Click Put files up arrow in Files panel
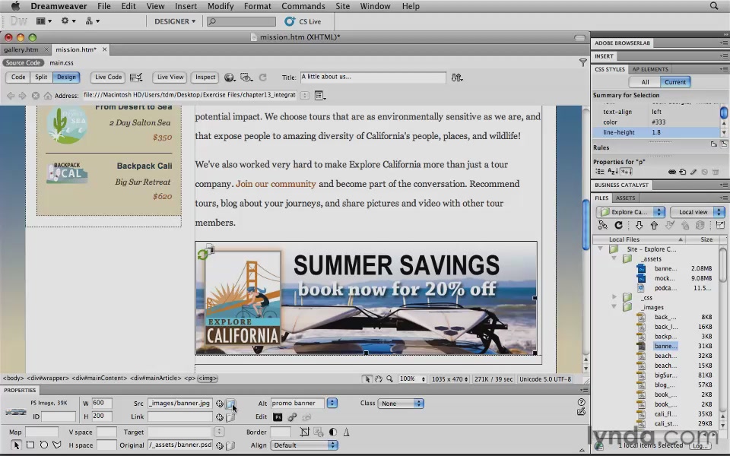Screen dimensions: 730x456 pyautogui.click(x=654, y=225)
